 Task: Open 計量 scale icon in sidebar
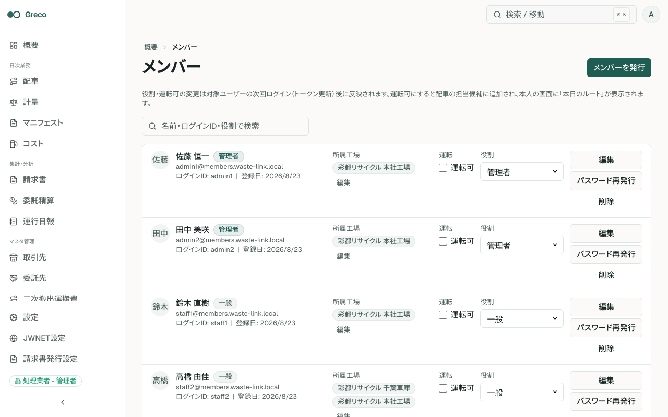[x=14, y=102]
